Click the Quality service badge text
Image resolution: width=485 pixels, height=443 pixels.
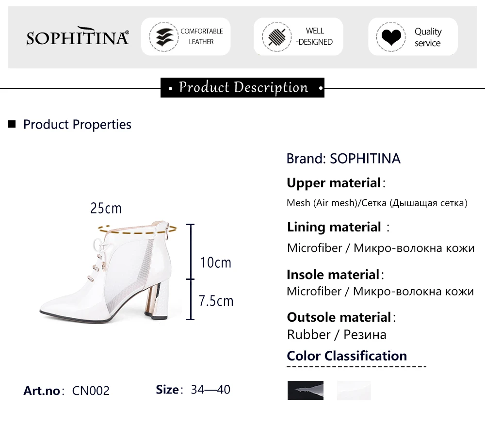coord(428,37)
